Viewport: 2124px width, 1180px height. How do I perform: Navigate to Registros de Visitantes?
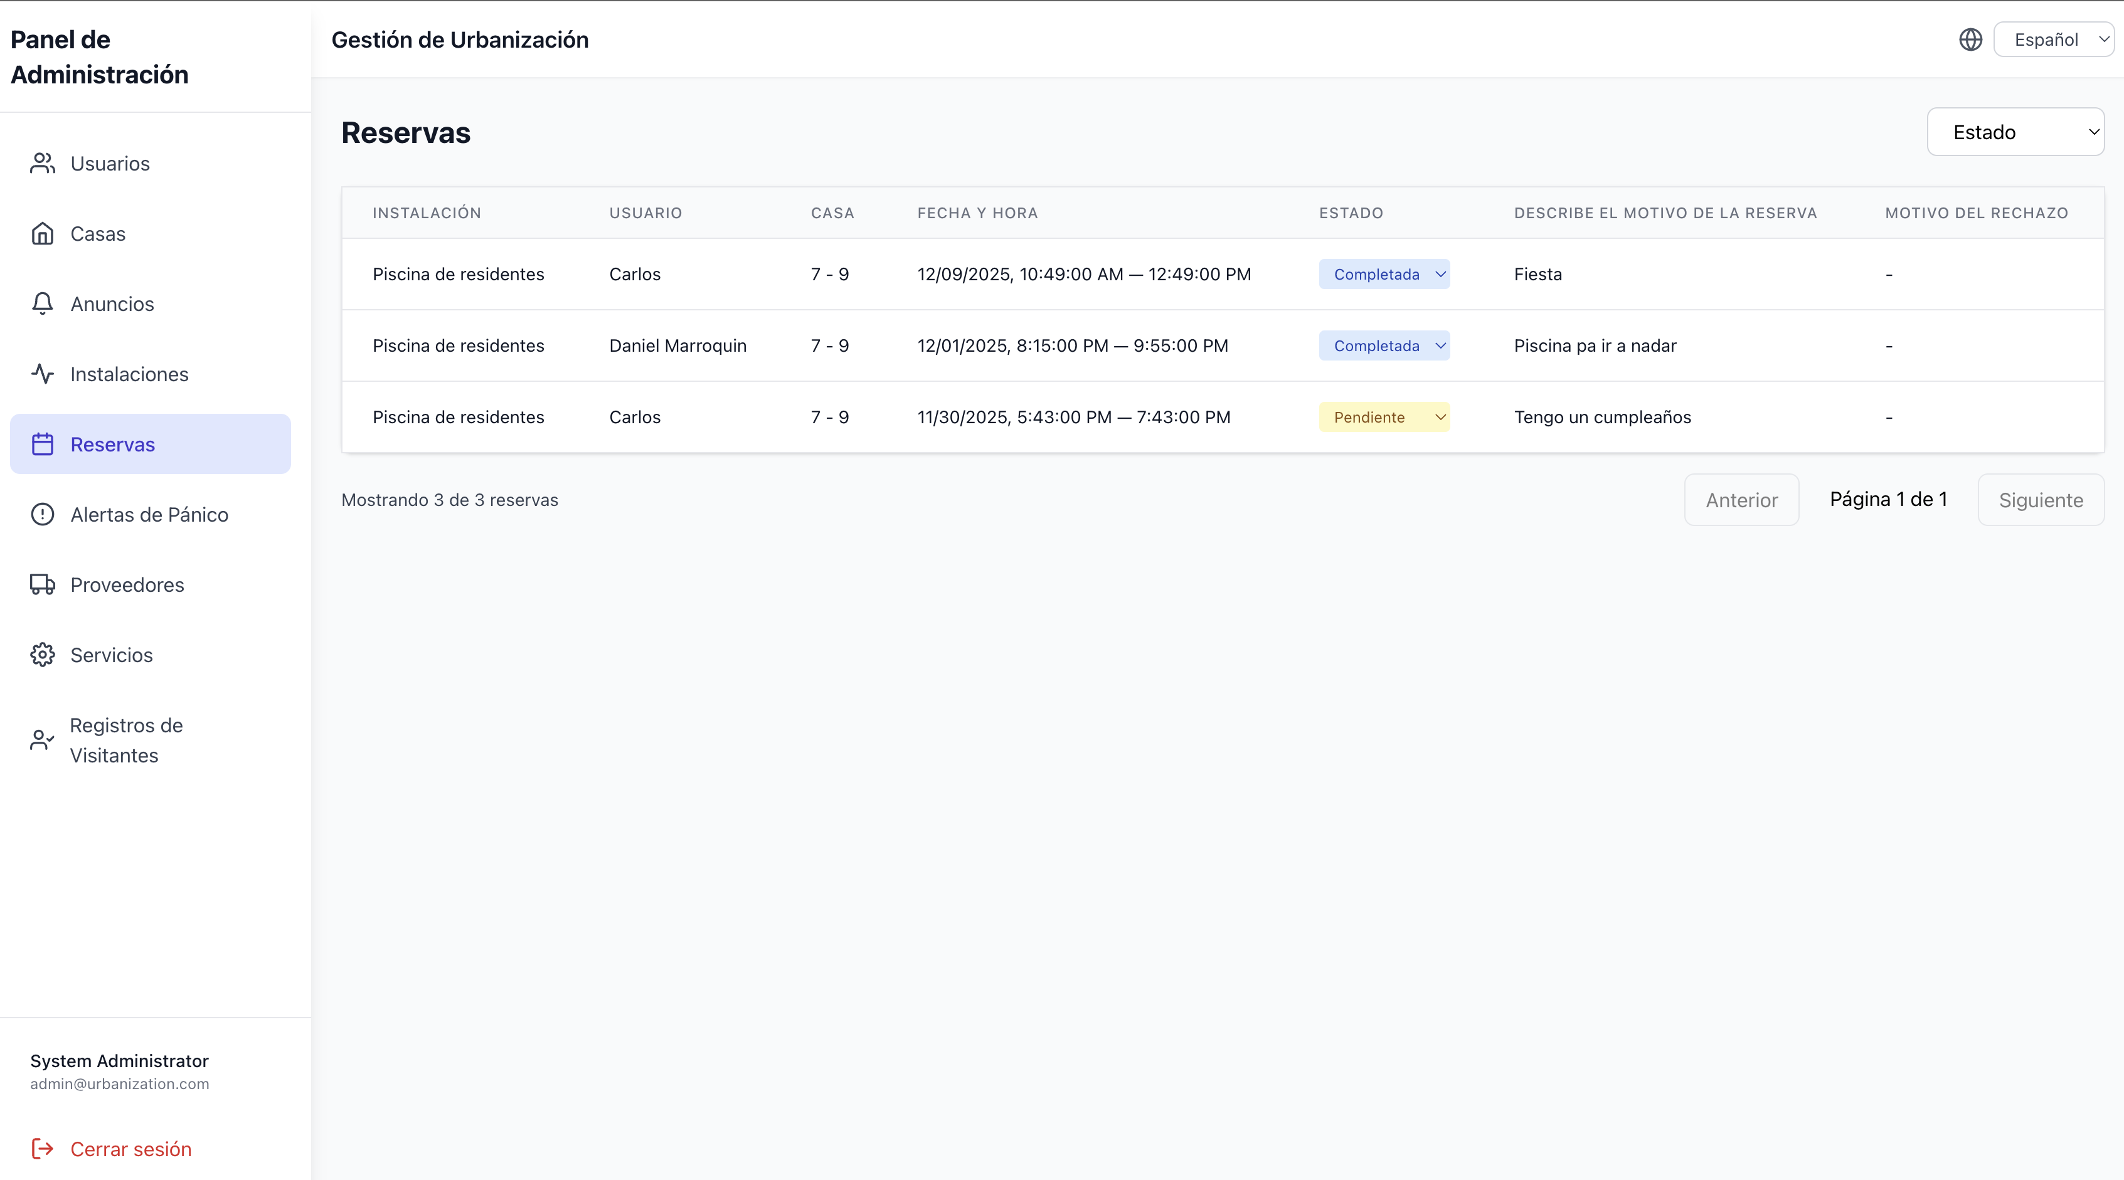tap(125, 740)
